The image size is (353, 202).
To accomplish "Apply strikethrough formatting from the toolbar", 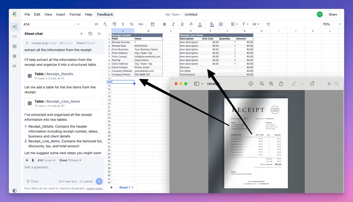I will point(191,24).
